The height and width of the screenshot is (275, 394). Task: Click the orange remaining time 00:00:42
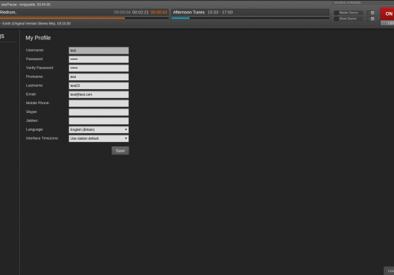coord(159,13)
